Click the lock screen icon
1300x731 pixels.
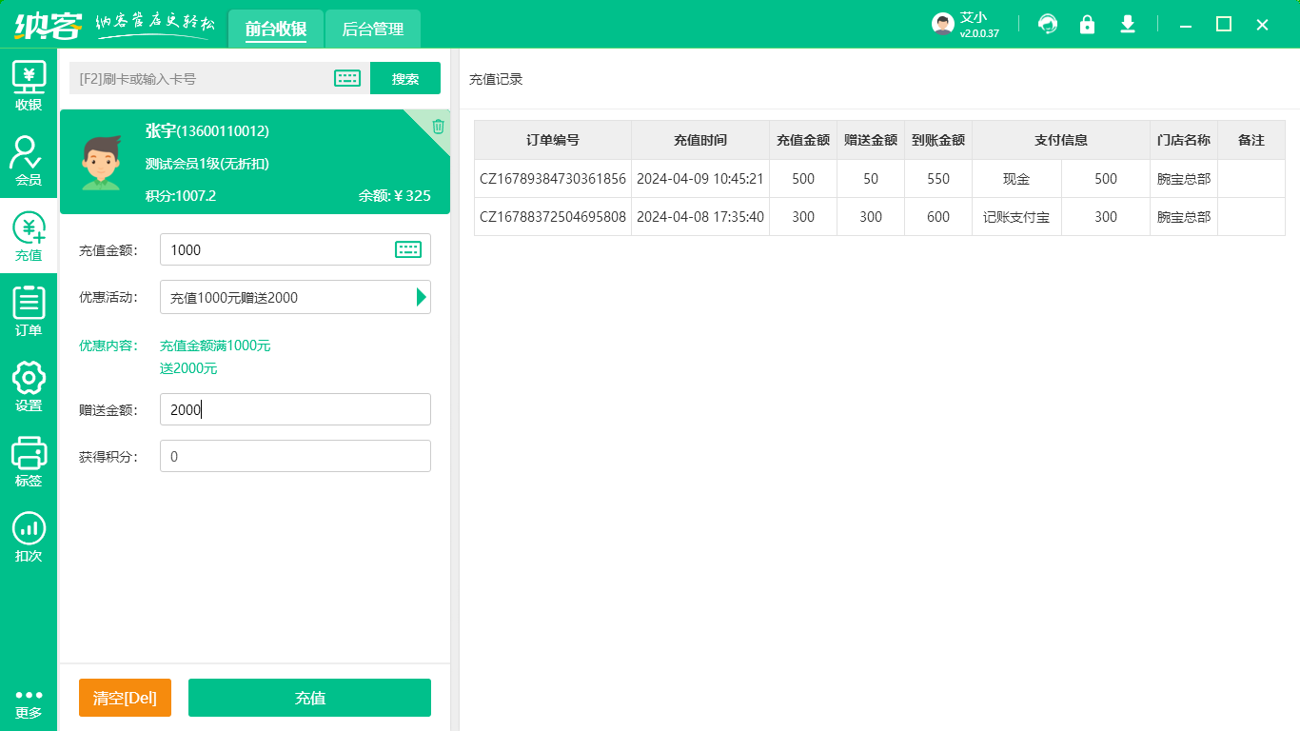tap(1087, 25)
